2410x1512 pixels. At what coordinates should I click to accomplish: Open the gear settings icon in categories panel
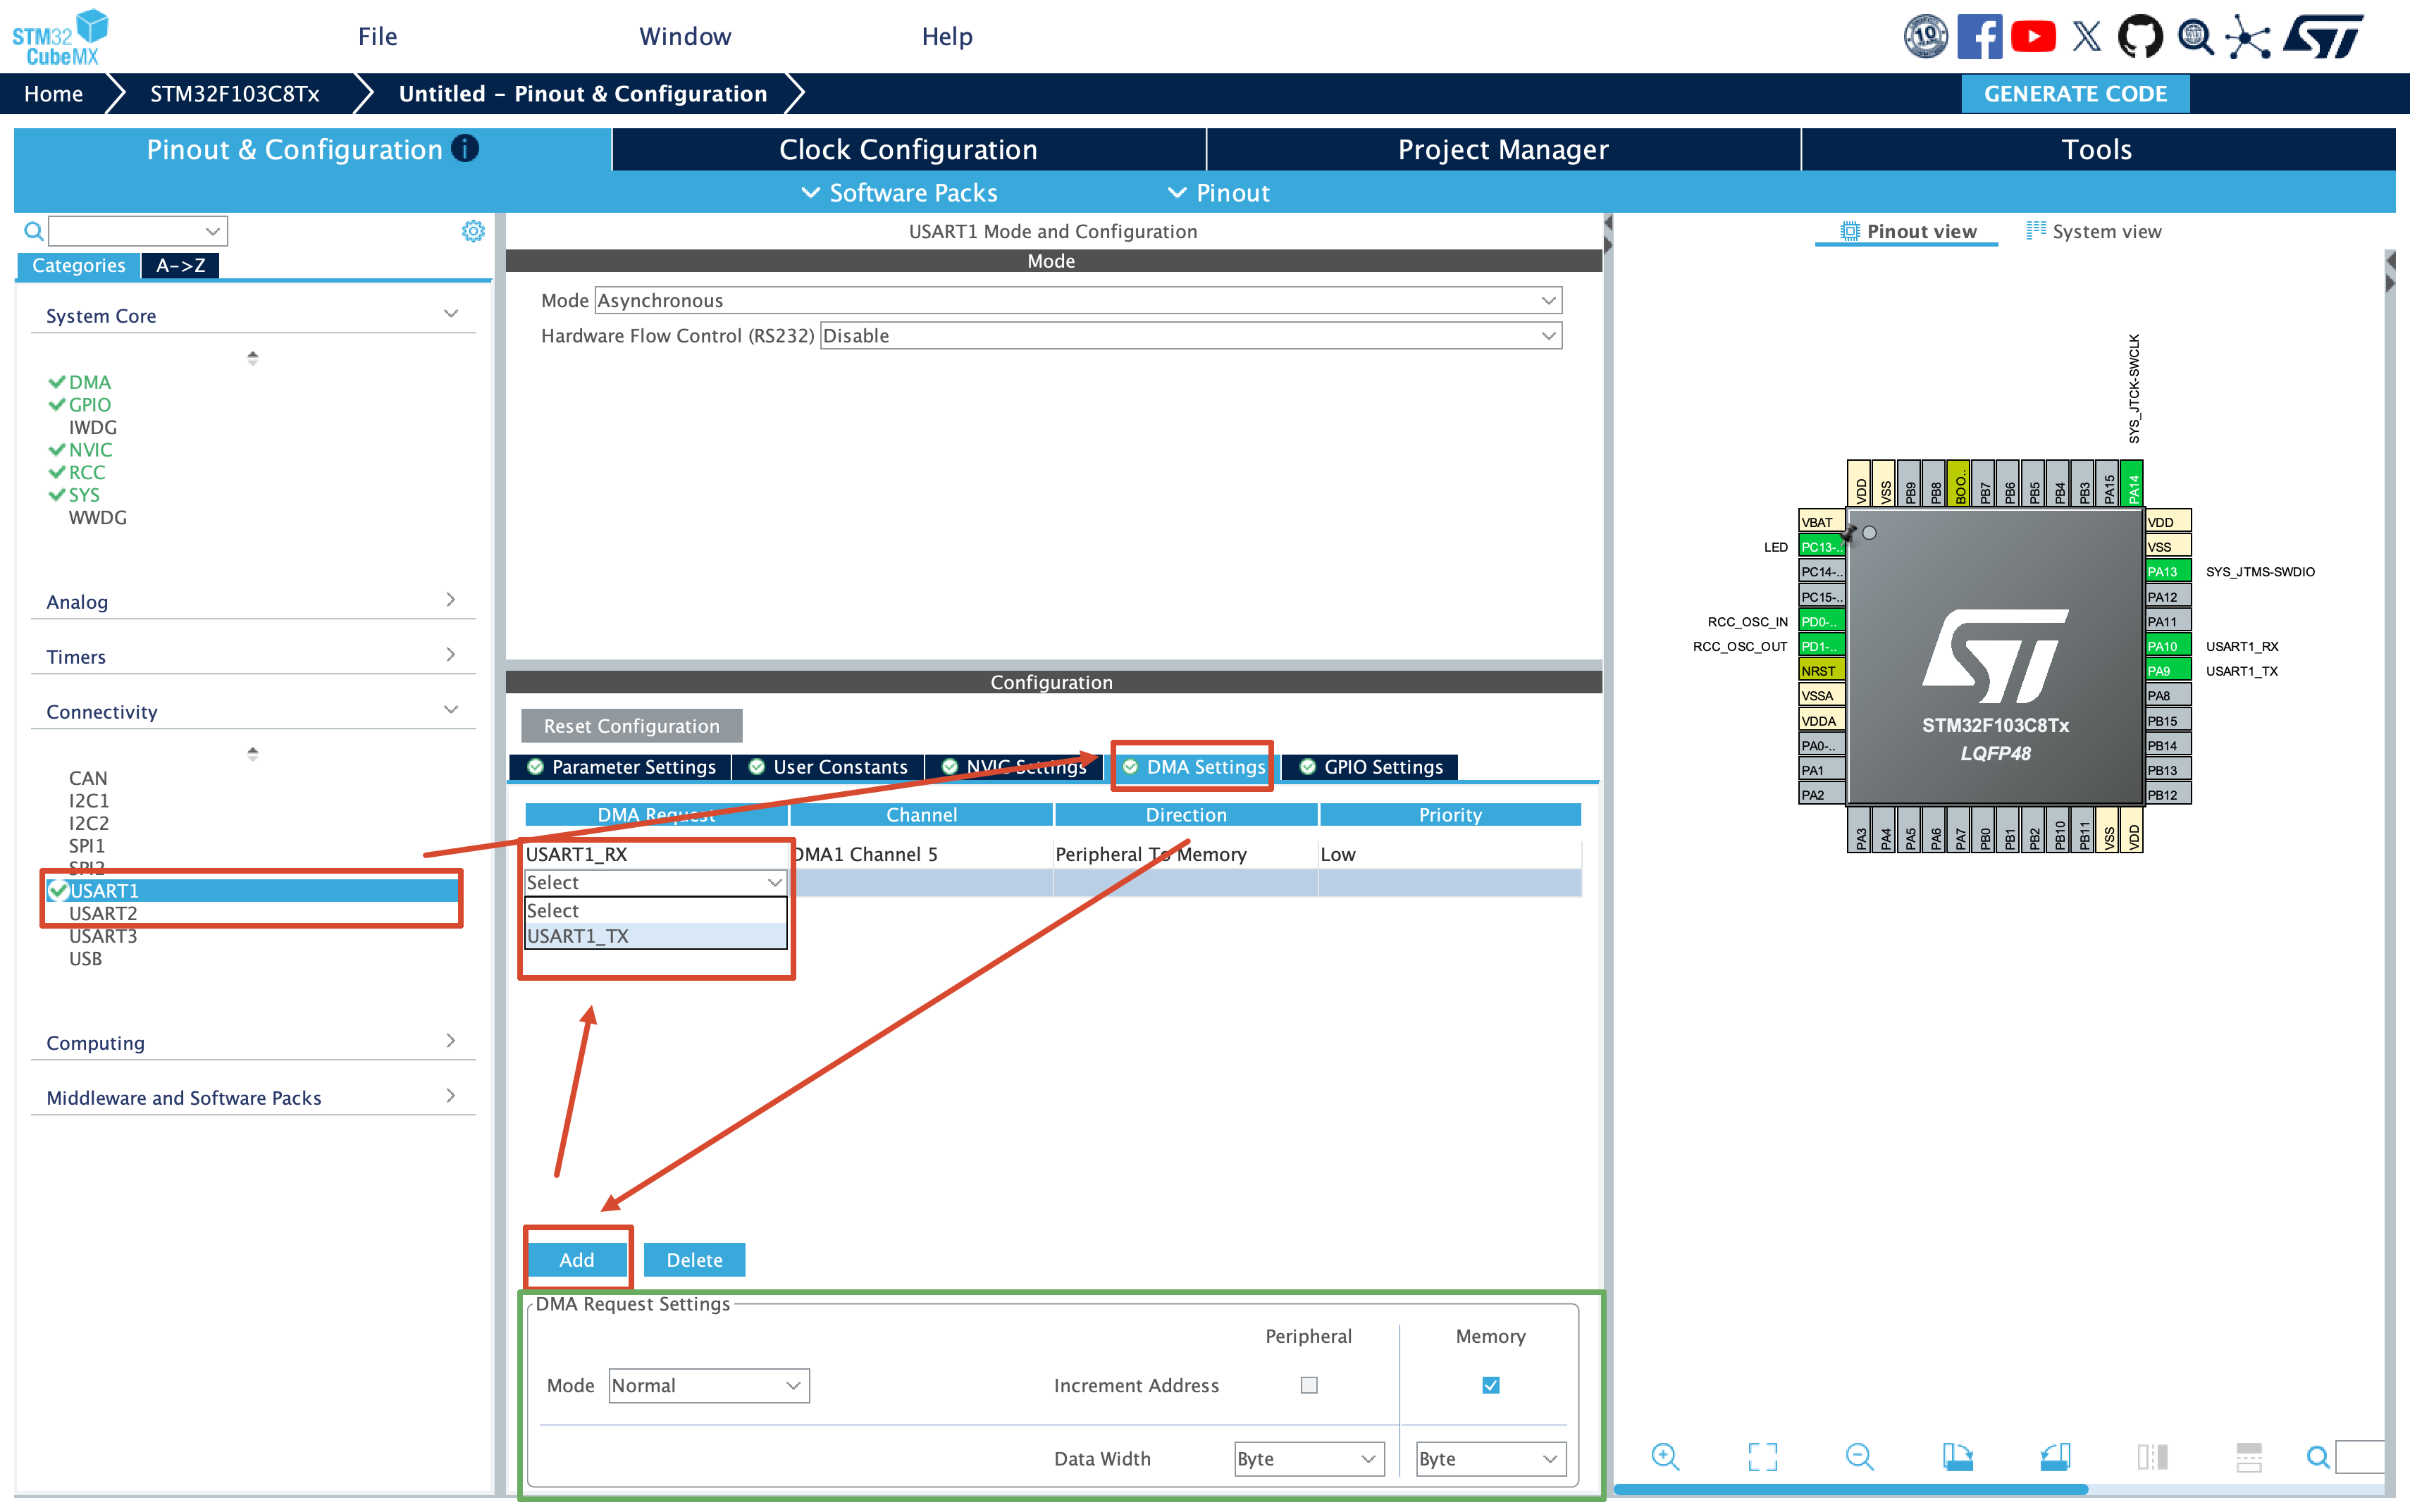(473, 232)
